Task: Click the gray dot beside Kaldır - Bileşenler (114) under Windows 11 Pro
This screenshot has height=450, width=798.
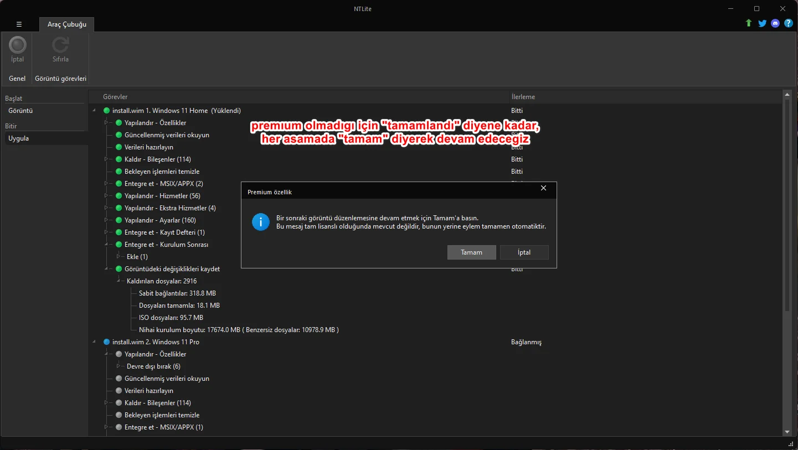Action: point(119,403)
